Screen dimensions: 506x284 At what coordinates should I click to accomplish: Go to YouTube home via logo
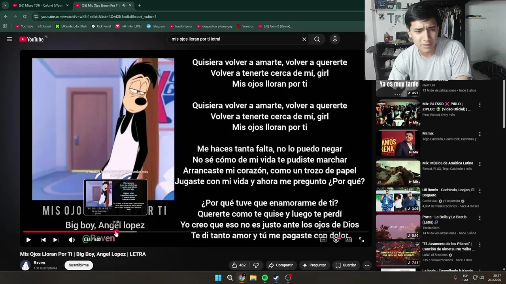pos(31,39)
